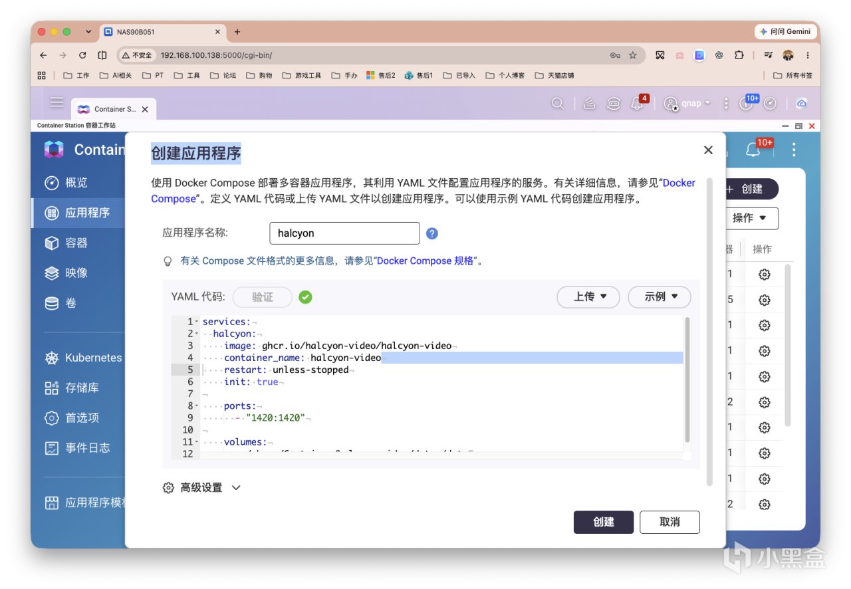Reload the browser page
The width and height of the screenshot is (851, 589).
tap(82, 55)
